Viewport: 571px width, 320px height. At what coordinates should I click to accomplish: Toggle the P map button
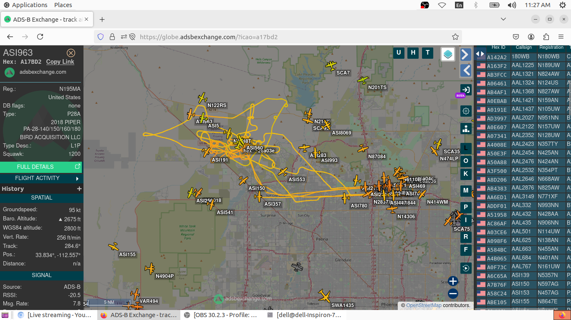tap(466, 207)
